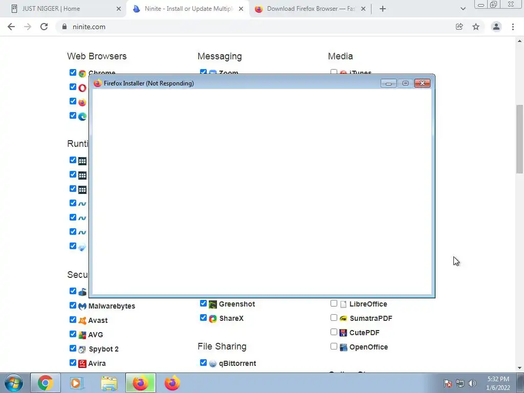
Task: Open the Chrome three-dot menu
Action: pos(513,27)
